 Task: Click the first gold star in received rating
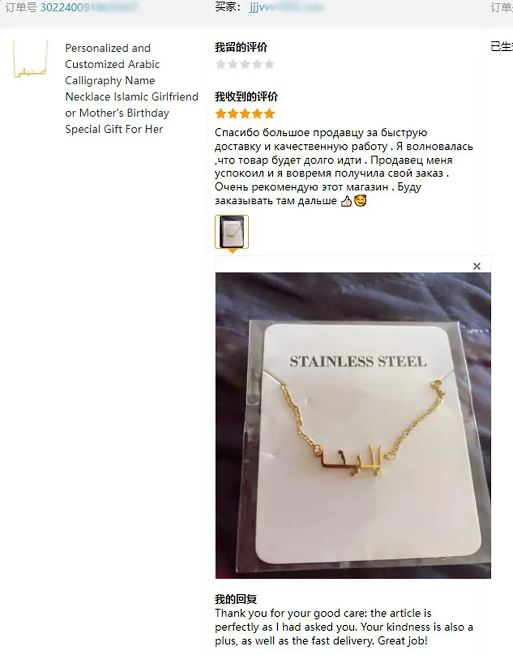click(x=221, y=113)
